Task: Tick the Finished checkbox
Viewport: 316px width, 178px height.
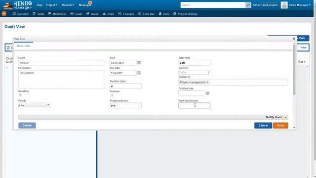Action: (112, 95)
